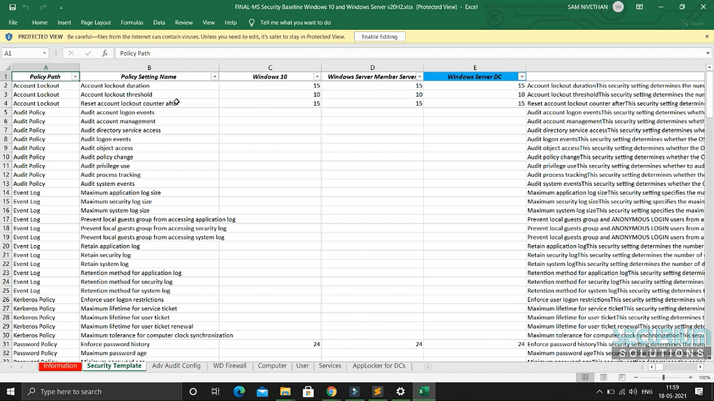Open the Customize Quick Access Toolbar arrow

[x=61, y=7]
